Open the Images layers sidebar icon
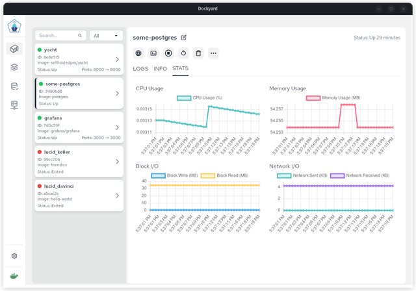Screen dimensions: 416x291 coord(14,68)
